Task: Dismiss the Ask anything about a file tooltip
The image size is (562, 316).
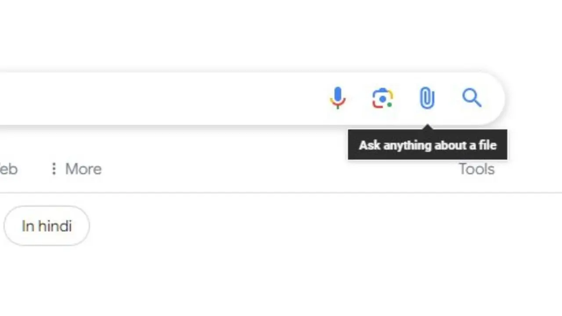Action: coord(427,145)
